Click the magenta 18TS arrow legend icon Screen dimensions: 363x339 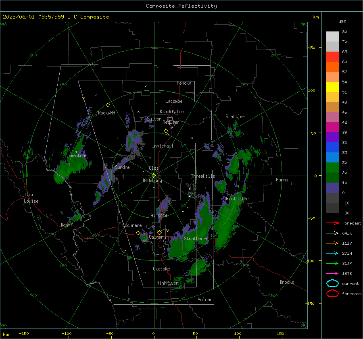332,274
